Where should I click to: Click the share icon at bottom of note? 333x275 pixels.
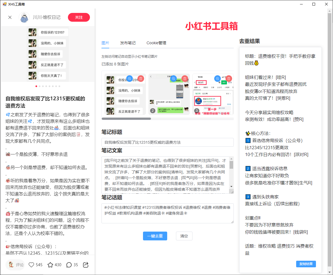[86, 265]
